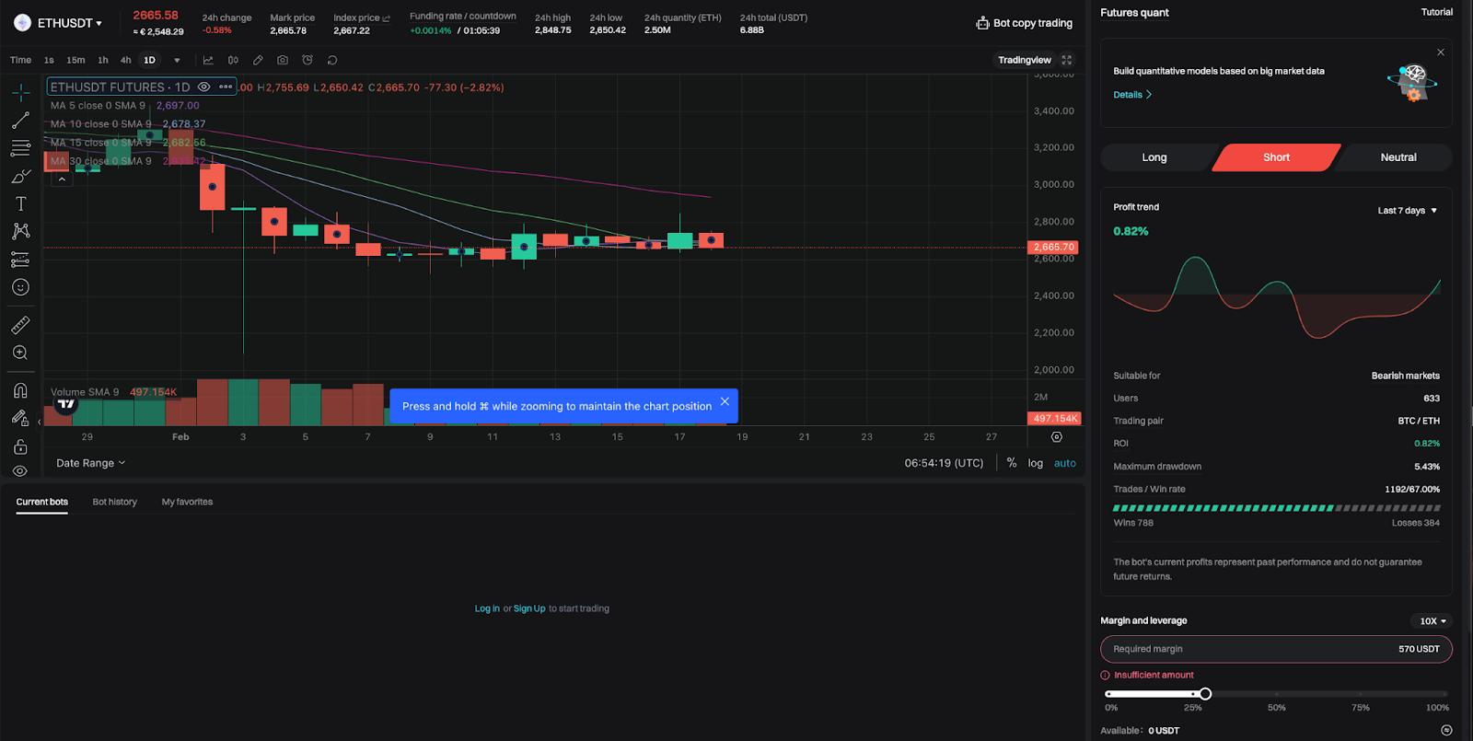This screenshot has width=1473, height=741.
Task: Select the 1s time interval
Action: point(49,60)
